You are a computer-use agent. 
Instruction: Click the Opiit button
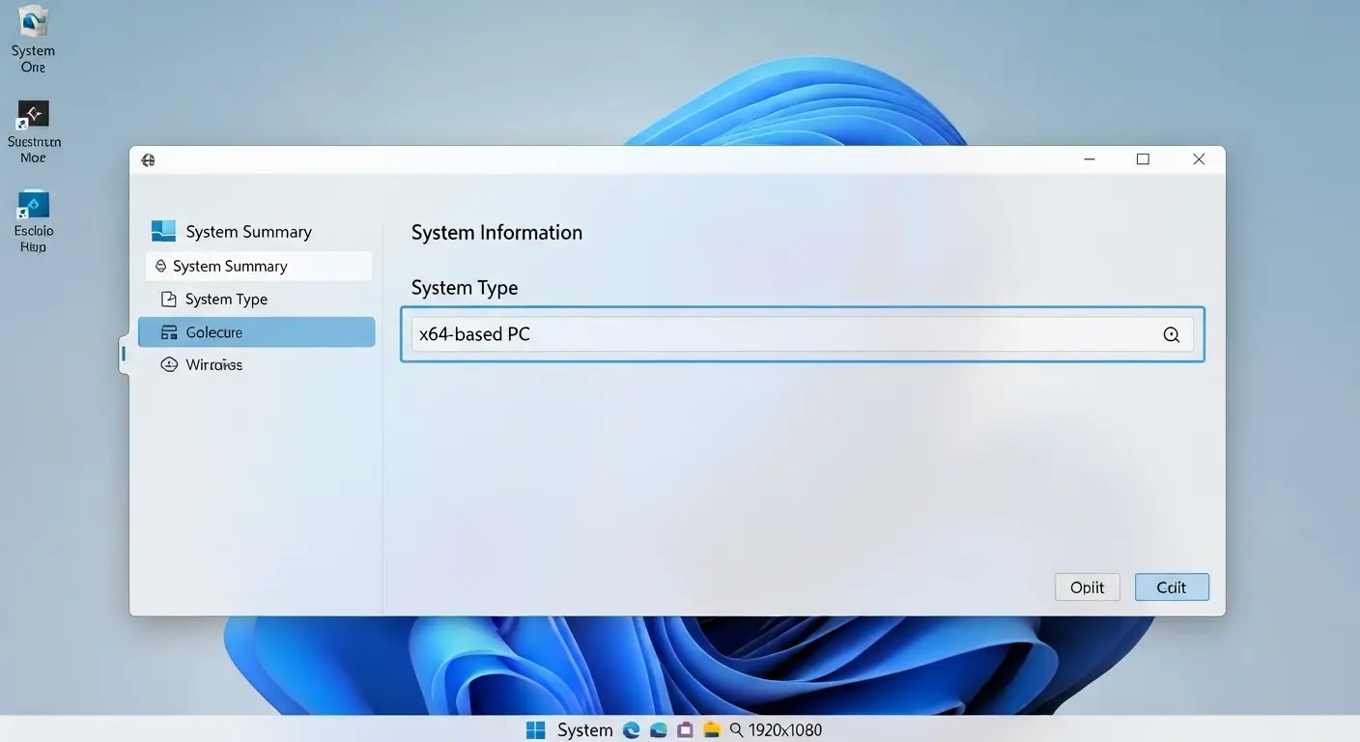[1087, 587]
